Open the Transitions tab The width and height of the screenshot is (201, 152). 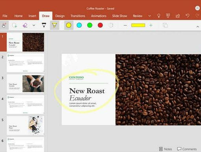click(78, 16)
